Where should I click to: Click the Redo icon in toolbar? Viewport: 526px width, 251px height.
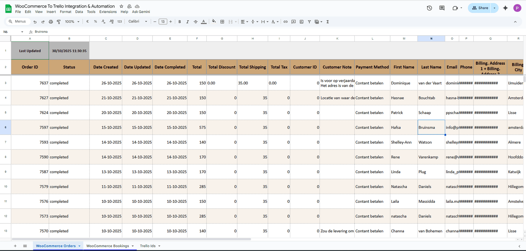pos(43,22)
